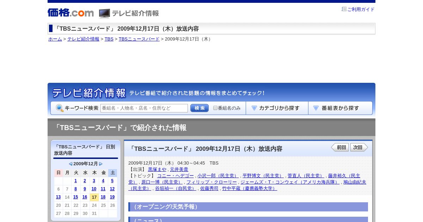Expand カテゴリから探す dropdown
The image size is (423, 222).
tap(277, 108)
